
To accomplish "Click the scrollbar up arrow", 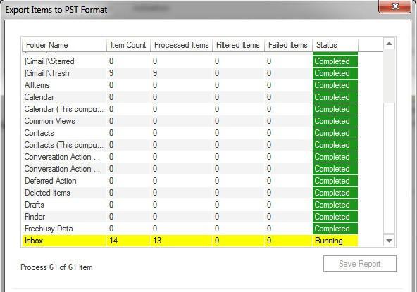I will click(389, 44).
